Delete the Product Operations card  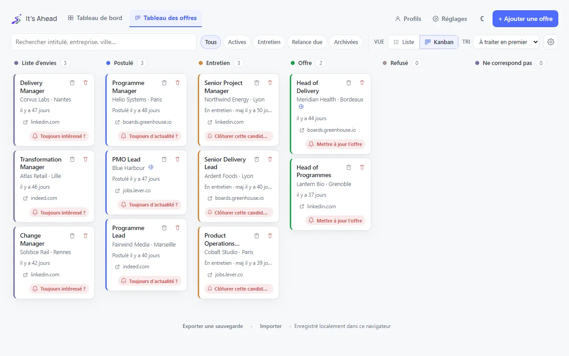point(270,235)
